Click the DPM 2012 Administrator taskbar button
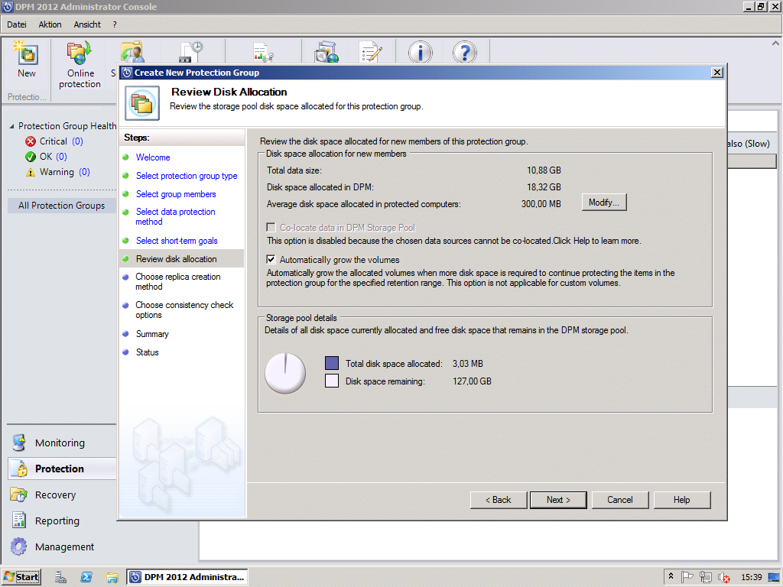783x587 pixels. click(187, 577)
